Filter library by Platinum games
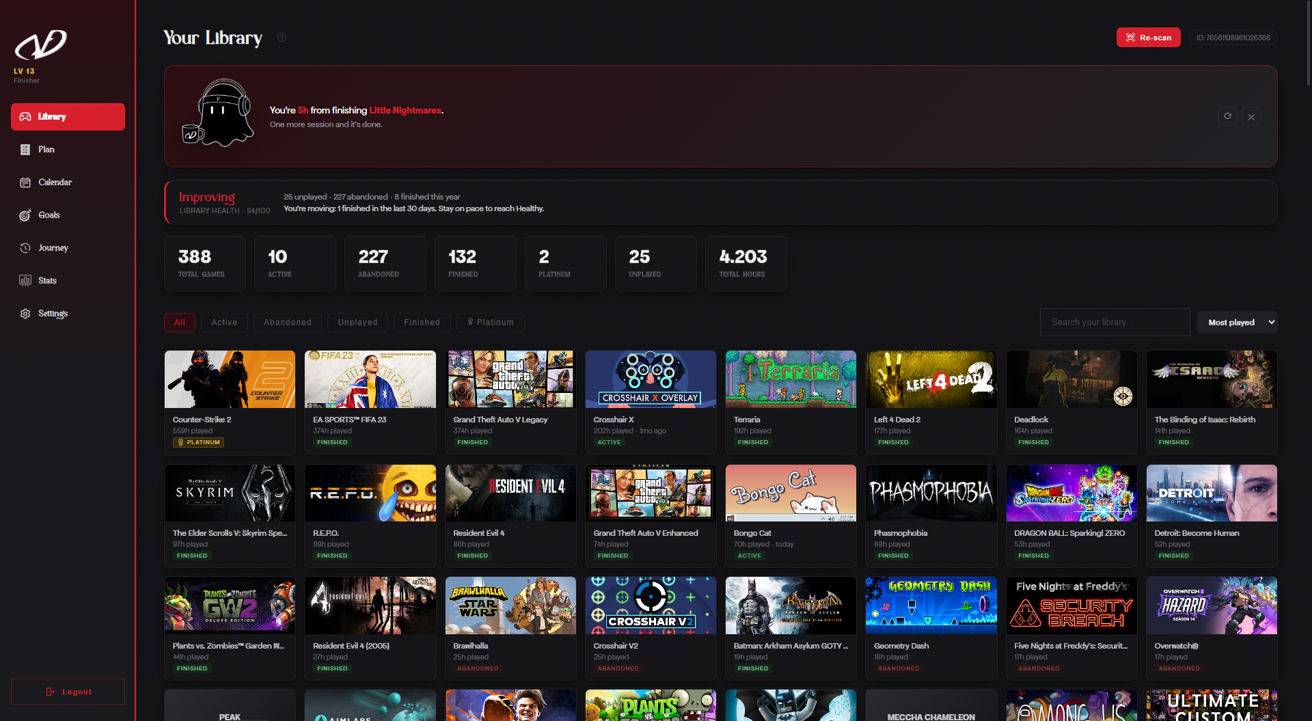The width and height of the screenshot is (1312, 721). click(x=490, y=323)
